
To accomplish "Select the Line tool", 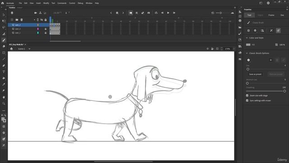I will pos(4,59).
